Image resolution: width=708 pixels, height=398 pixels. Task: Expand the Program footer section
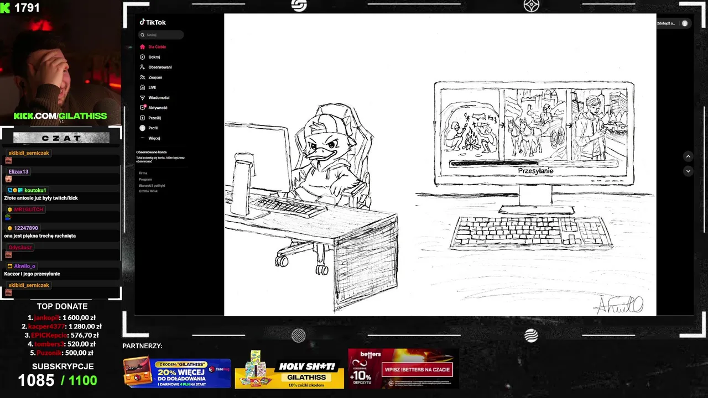(x=145, y=180)
